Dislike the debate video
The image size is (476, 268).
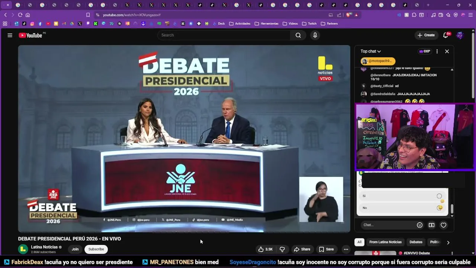(282, 249)
